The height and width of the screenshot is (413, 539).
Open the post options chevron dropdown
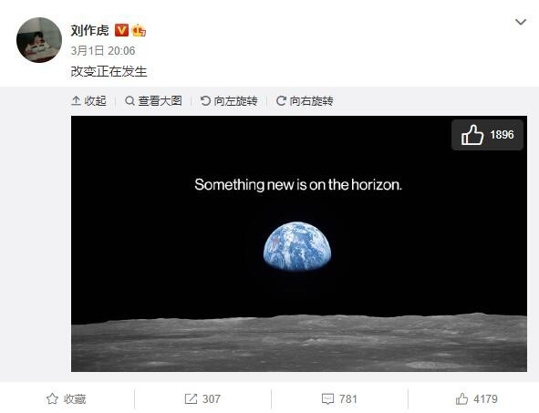521,22
